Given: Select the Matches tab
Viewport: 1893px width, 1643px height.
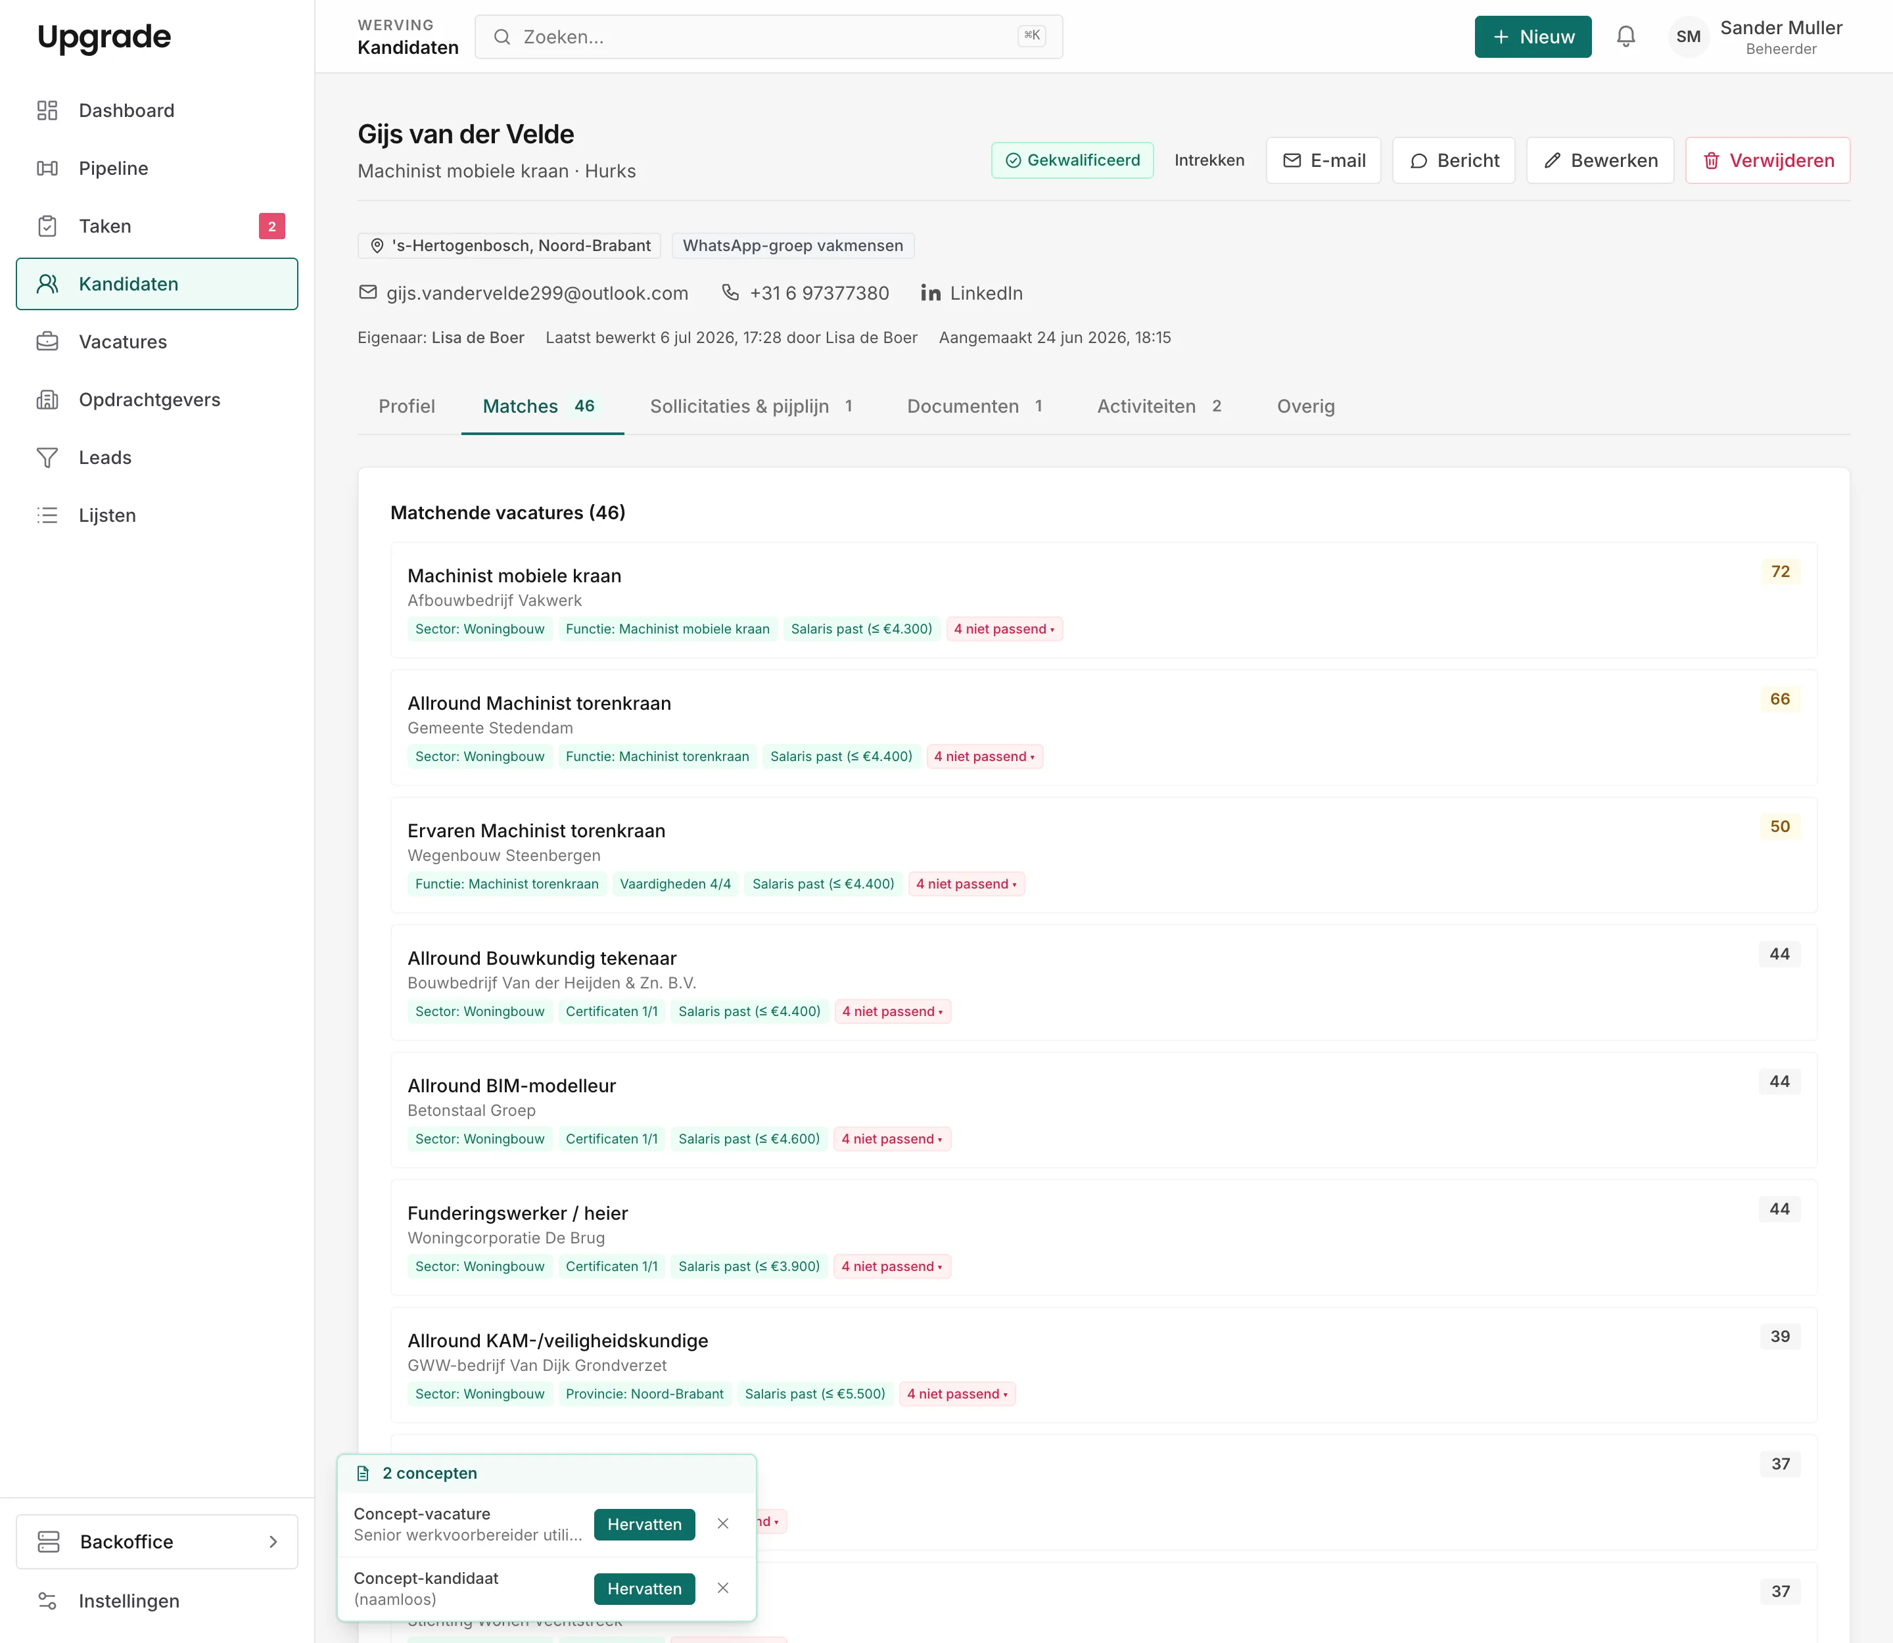Looking at the screenshot, I should point(542,406).
